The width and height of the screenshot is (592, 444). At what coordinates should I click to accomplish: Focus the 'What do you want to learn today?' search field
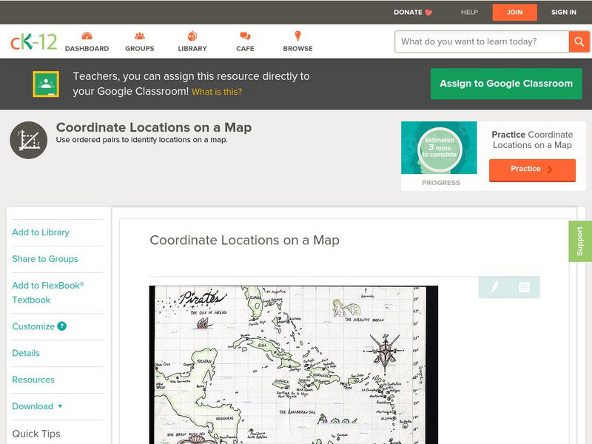coord(482,41)
